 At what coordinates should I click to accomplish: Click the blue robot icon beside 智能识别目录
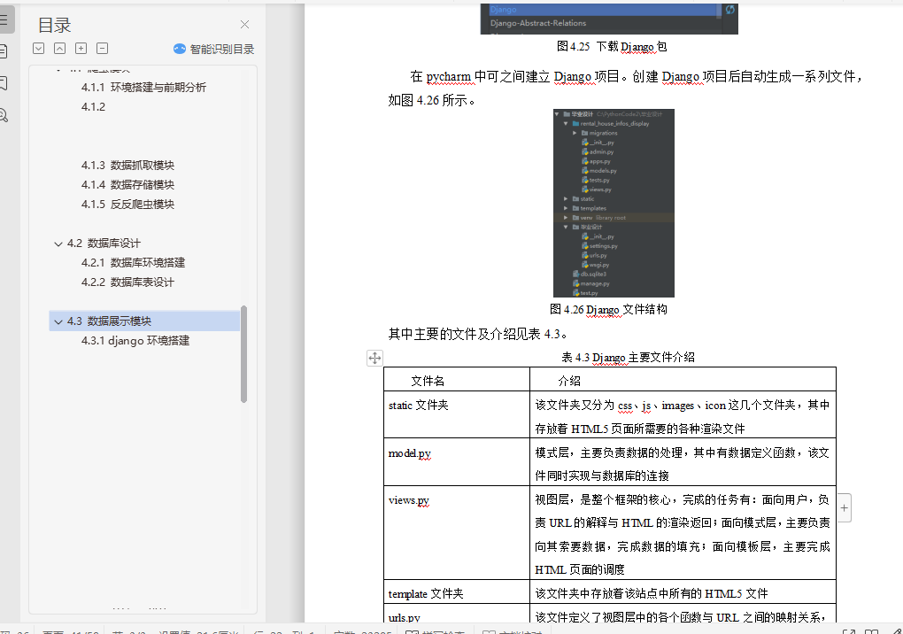click(180, 49)
